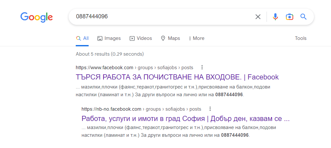Click the Maps tab pin icon
Viewport: 331px width, 148px height.
[x=163, y=38]
